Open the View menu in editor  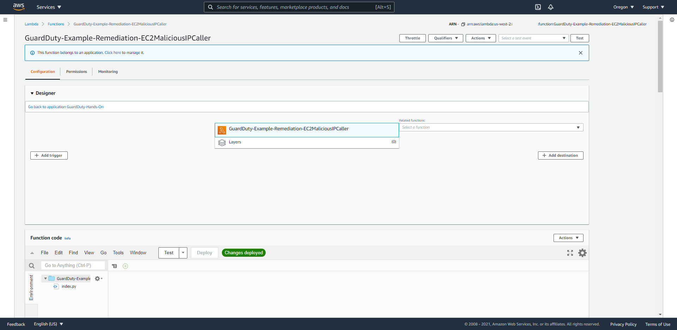click(x=89, y=253)
